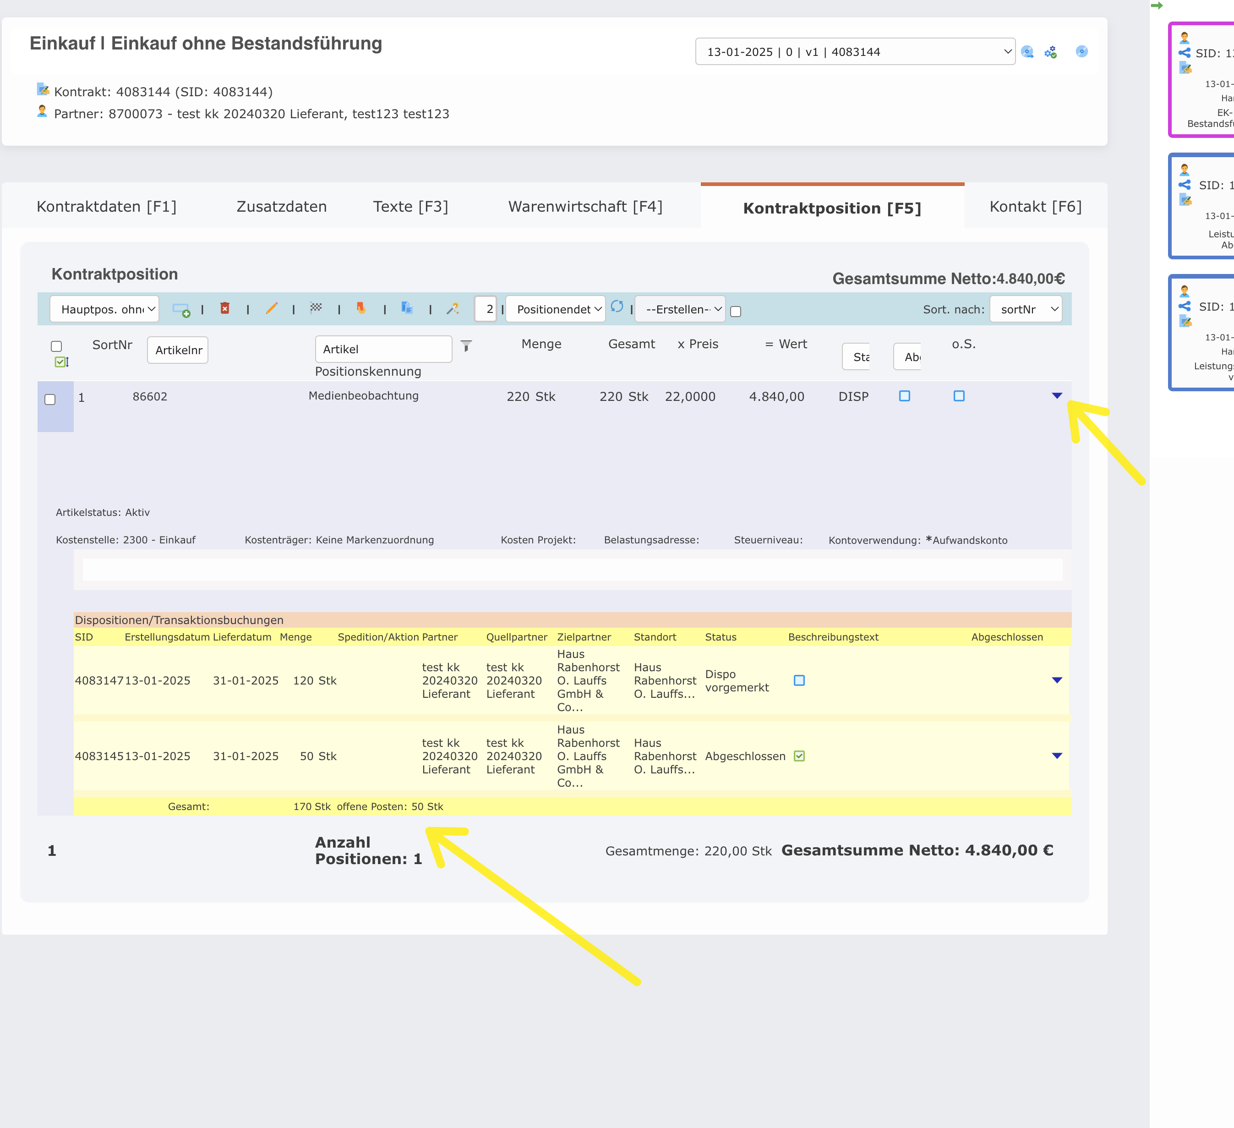This screenshot has width=1234, height=1128.
Task: Edit the position with pencil icon
Action: 273,309
